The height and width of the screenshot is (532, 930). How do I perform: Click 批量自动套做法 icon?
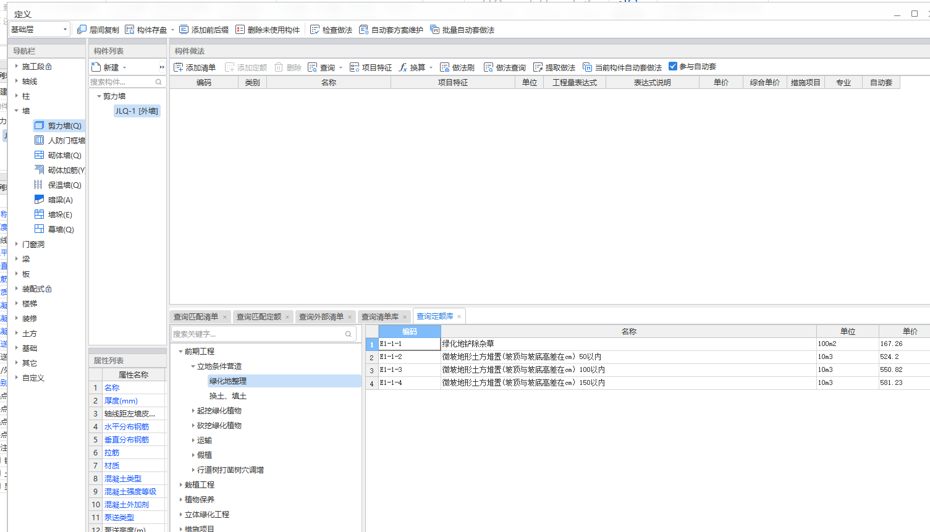click(434, 30)
